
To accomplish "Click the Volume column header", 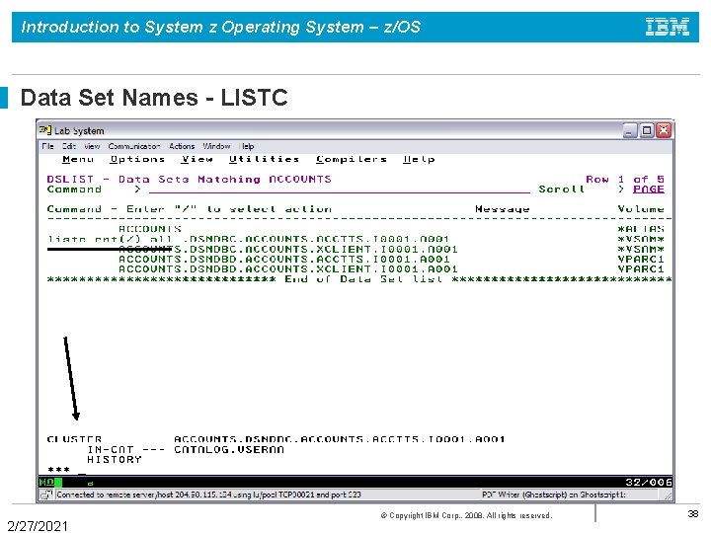I will [641, 209].
